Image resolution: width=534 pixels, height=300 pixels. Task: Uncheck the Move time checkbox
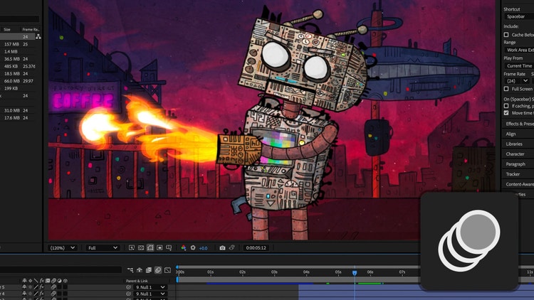pos(506,113)
